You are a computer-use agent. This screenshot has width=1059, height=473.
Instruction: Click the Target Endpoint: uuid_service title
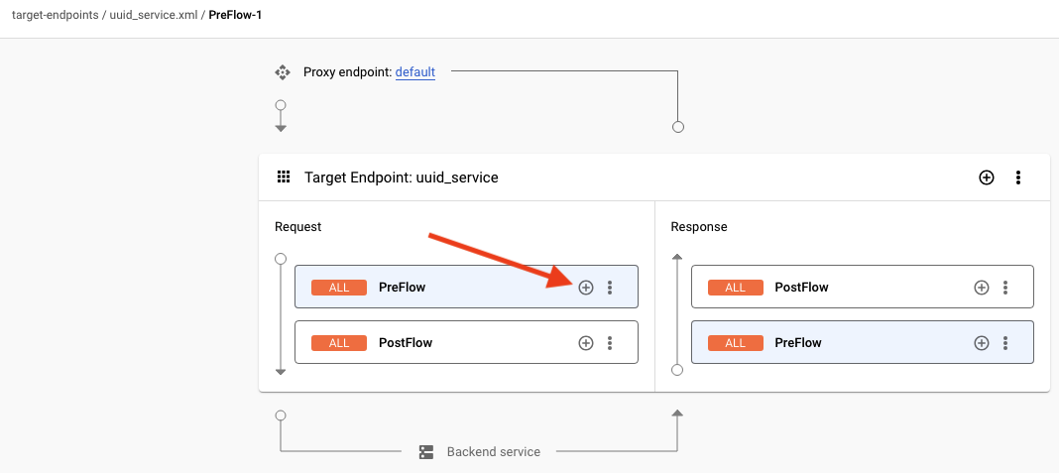click(402, 177)
